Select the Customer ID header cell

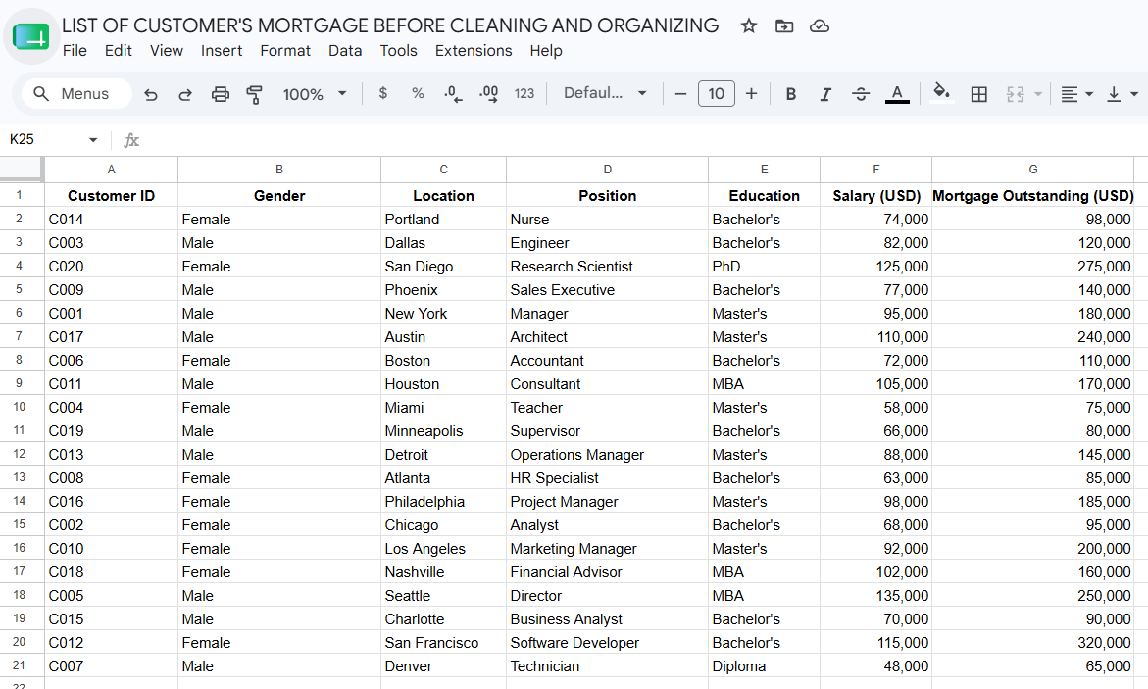pos(112,195)
